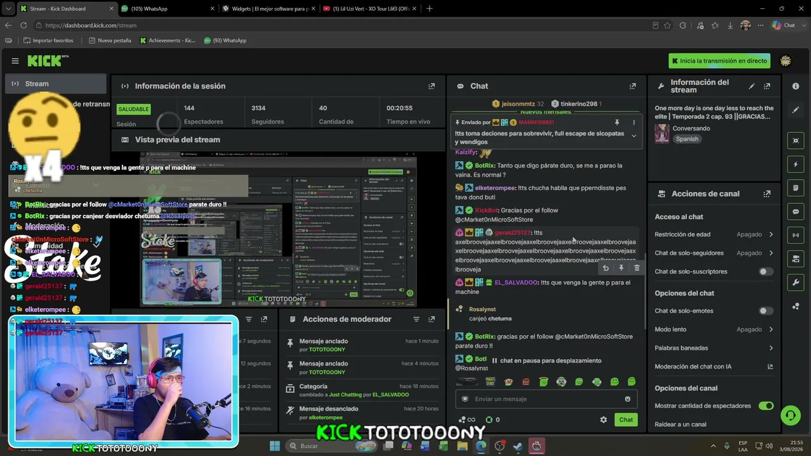Open the hamburger menu beside Kick logo
The width and height of the screenshot is (811, 456).
coord(15,61)
